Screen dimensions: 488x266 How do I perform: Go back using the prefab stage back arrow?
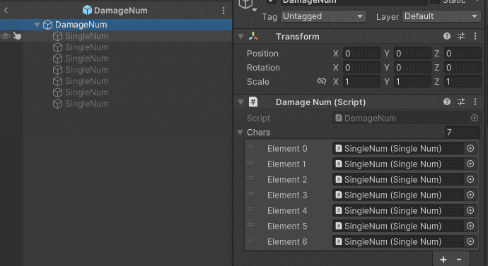[6, 11]
